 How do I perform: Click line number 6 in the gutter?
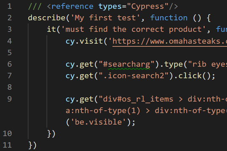10,64
